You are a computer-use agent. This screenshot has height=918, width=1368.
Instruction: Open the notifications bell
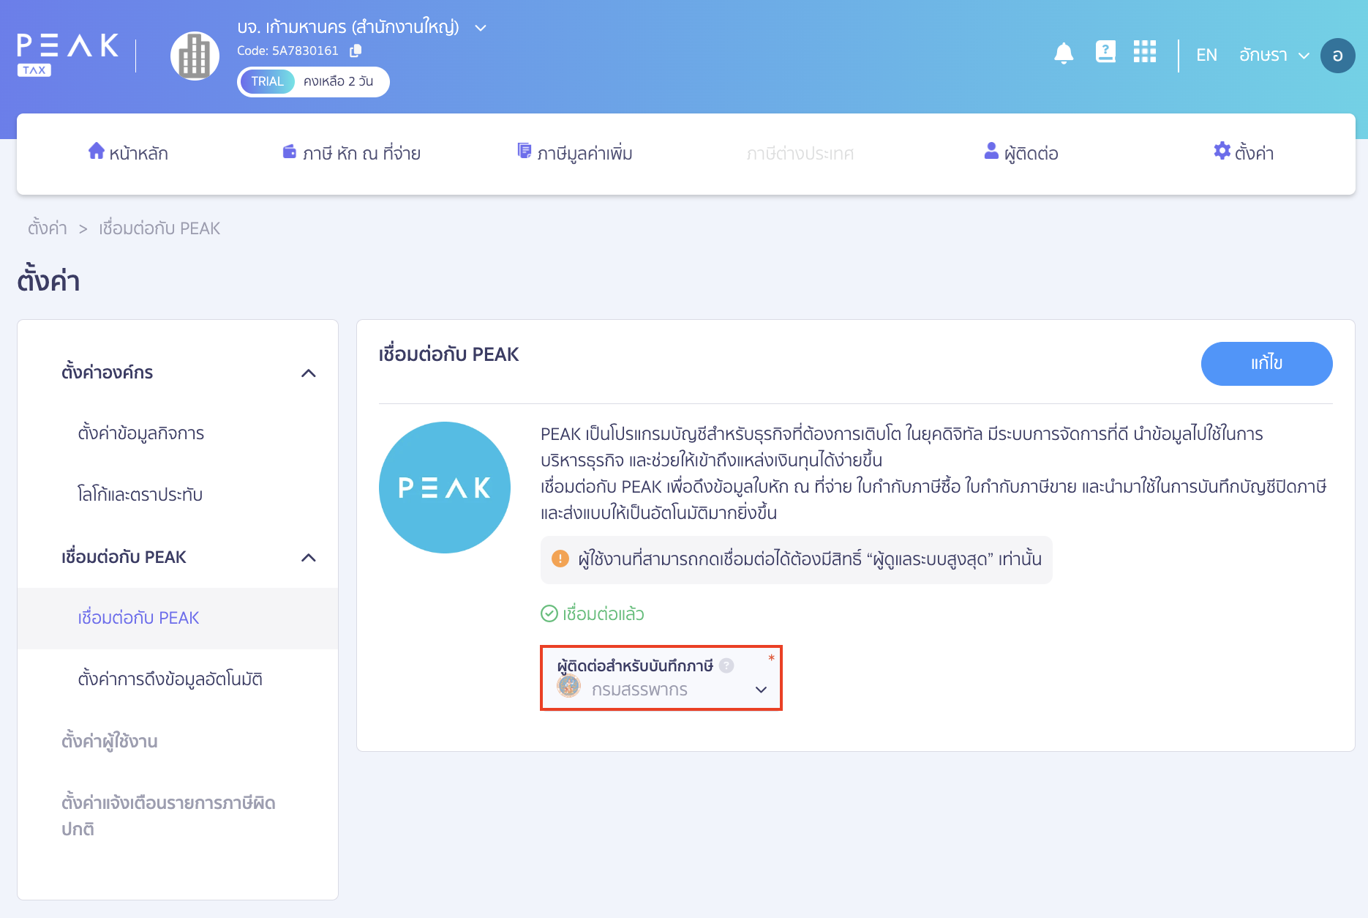[1064, 53]
